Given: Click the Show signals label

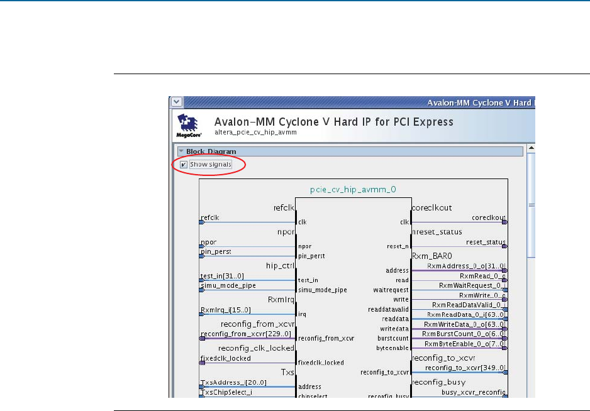Looking at the screenshot, I should pos(210,164).
